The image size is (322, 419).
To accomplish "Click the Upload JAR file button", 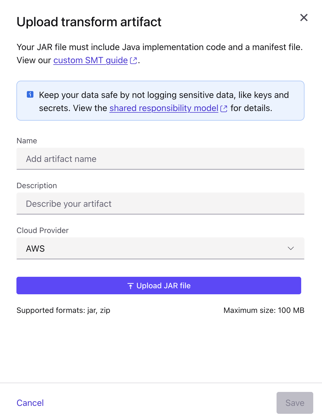I will [159, 286].
